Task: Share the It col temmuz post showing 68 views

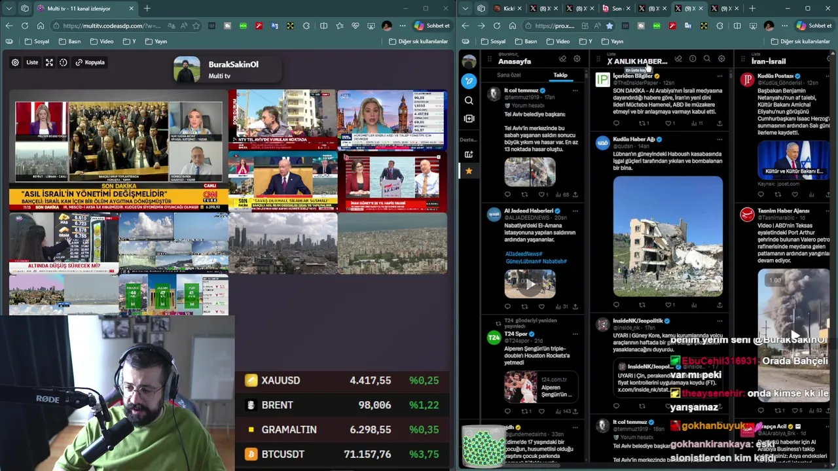Action: pos(576,194)
